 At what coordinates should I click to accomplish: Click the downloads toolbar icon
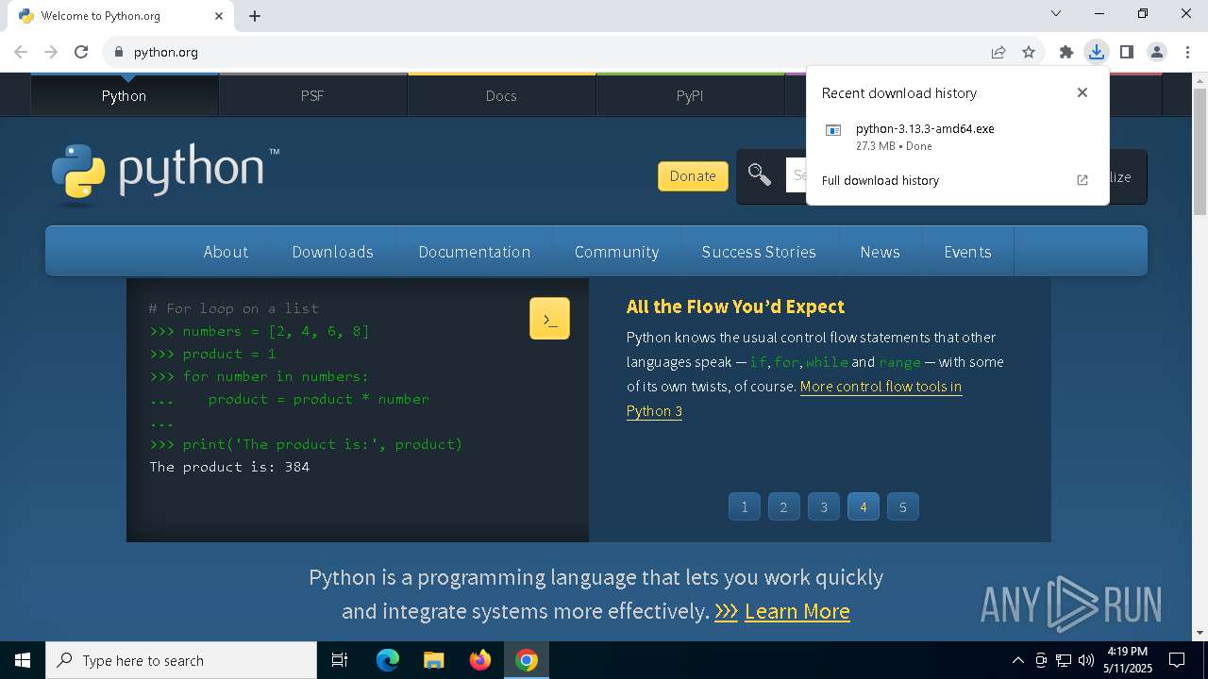1097,52
